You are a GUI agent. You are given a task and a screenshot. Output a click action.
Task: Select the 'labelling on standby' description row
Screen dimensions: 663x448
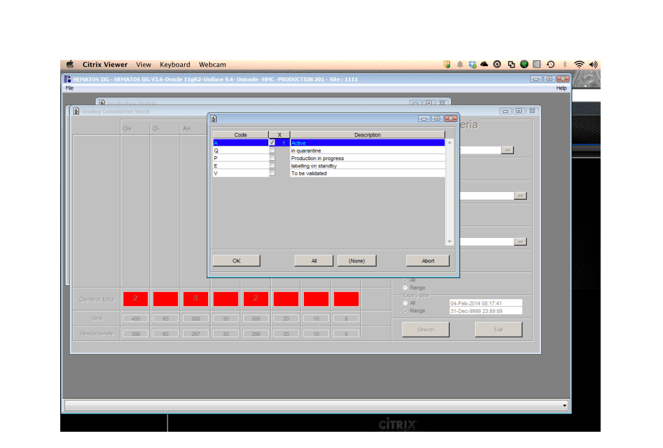pos(367,166)
